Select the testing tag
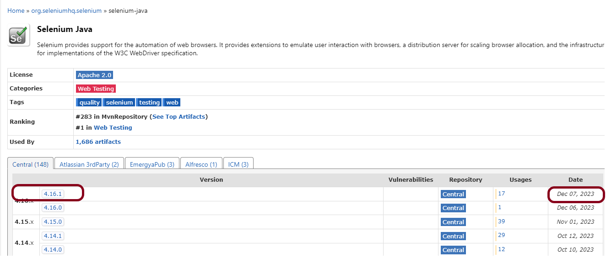 149,102
